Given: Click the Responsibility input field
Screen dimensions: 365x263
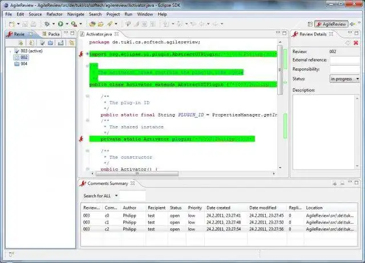Looking at the screenshot, I should click(345, 70).
